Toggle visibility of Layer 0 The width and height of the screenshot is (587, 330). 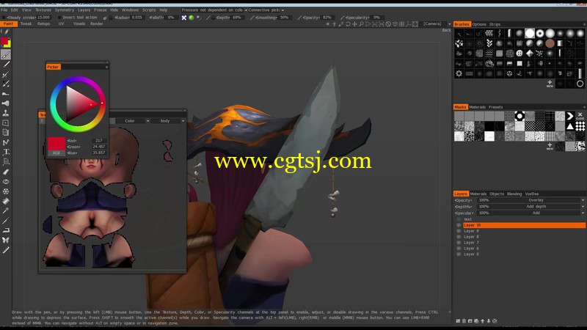click(459, 254)
